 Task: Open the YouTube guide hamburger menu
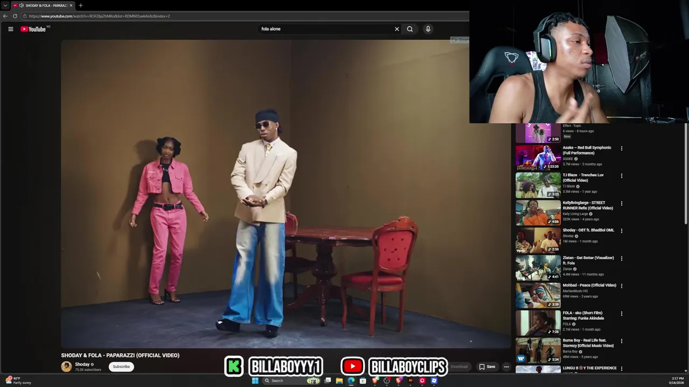pyautogui.click(x=11, y=29)
